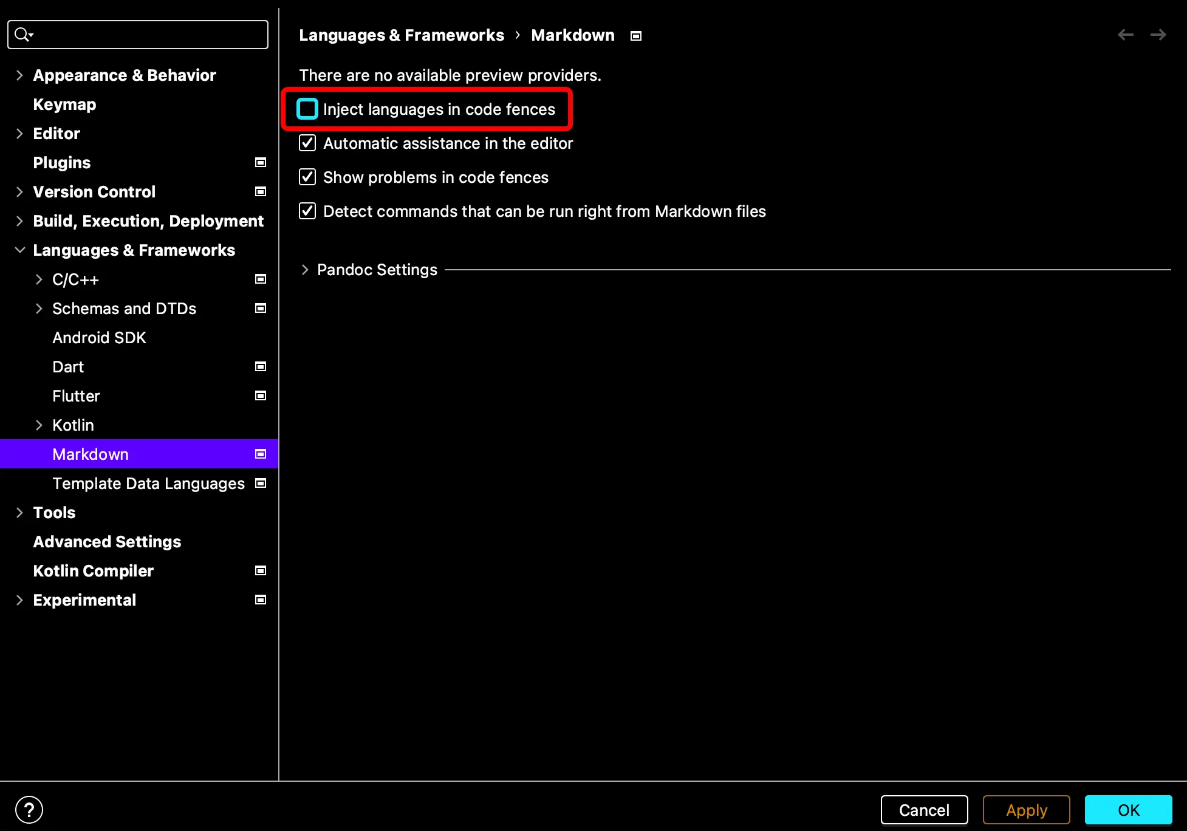
Task: Uncheck Show problems in code fences
Action: pyautogui.click(x=307, y=177)
